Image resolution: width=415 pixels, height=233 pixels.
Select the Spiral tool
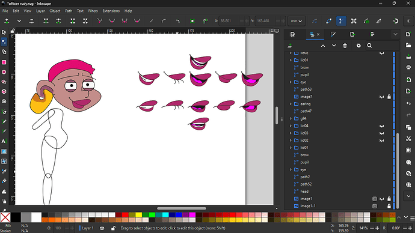point(4,101)
